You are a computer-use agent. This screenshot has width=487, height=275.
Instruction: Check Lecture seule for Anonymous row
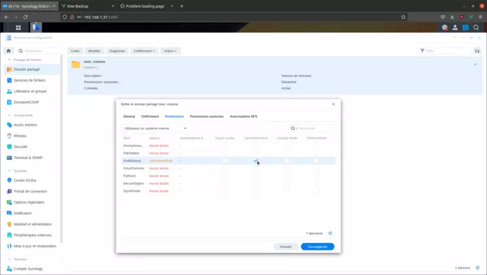click(x=287, y=145)
